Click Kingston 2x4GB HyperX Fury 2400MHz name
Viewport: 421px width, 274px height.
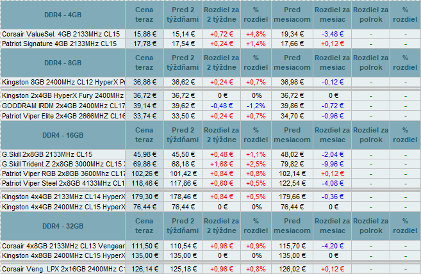(x=63, y=95)
